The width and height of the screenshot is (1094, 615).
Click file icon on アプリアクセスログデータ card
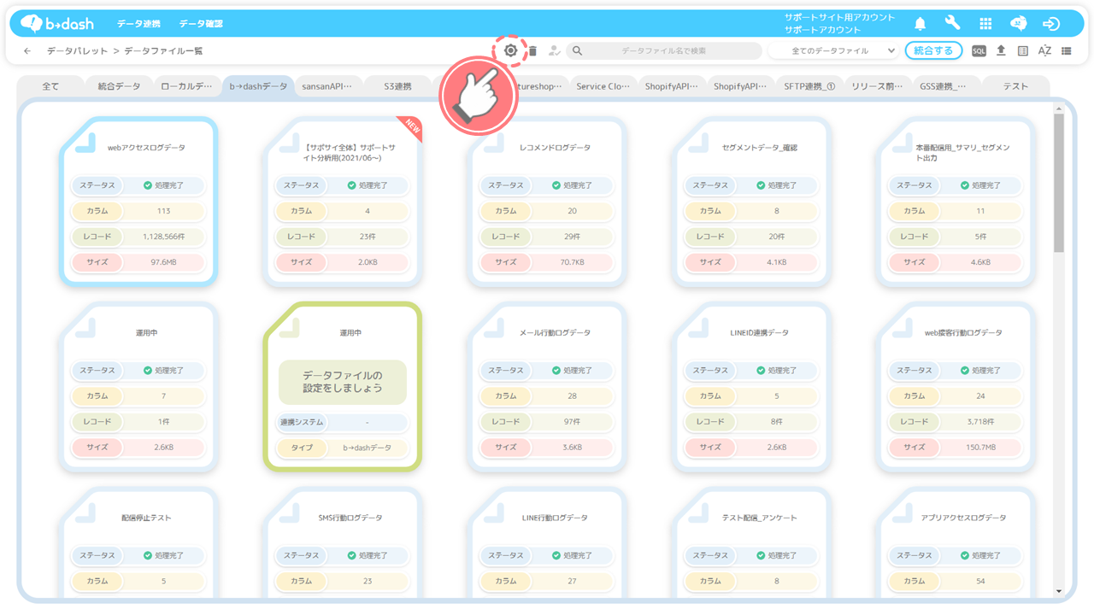click(x=903, y=512)
